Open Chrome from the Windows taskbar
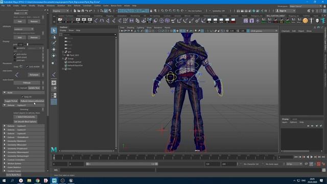 (37, 180)
